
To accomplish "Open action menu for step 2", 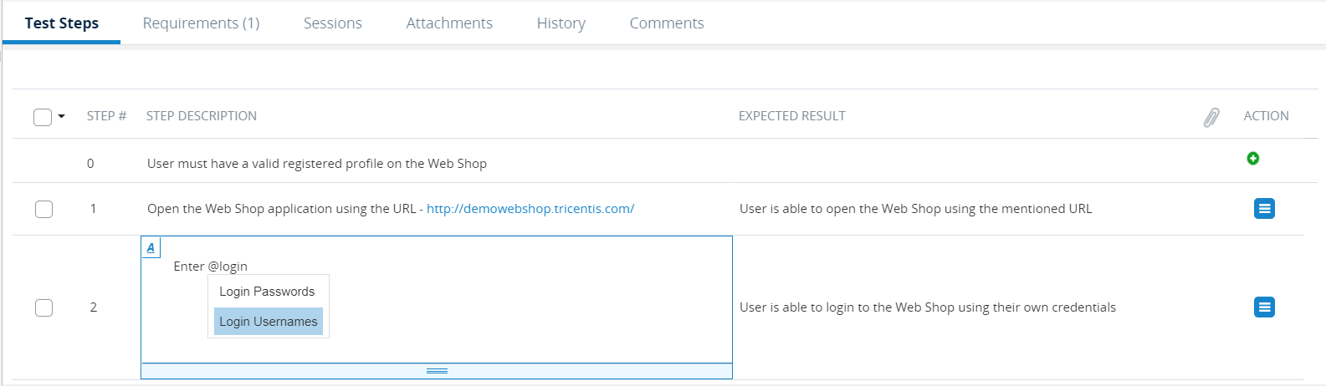I will (1264, 307).
